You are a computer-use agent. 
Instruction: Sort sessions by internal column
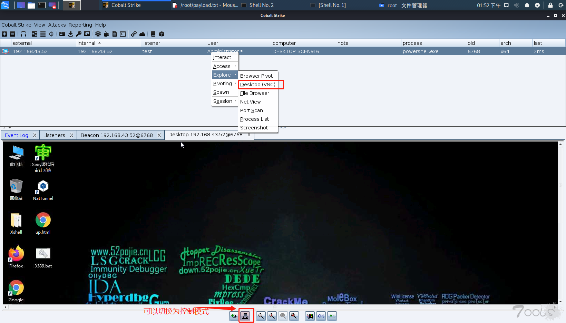[x=108, y=43]
